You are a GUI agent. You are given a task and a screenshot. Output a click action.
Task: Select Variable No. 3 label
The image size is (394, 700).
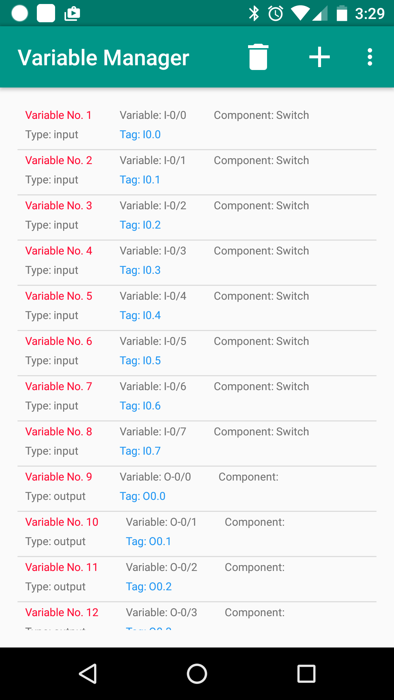59,206
